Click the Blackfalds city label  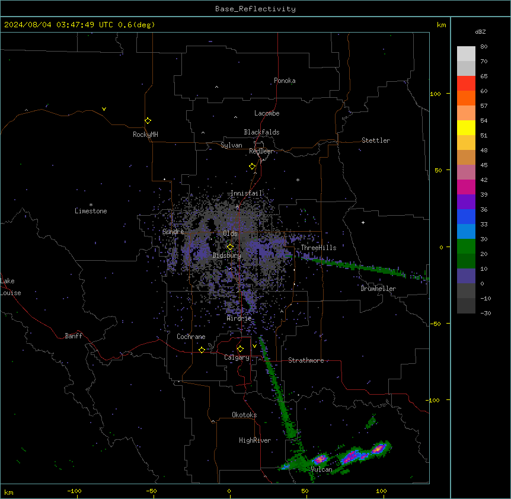point(261,132)
